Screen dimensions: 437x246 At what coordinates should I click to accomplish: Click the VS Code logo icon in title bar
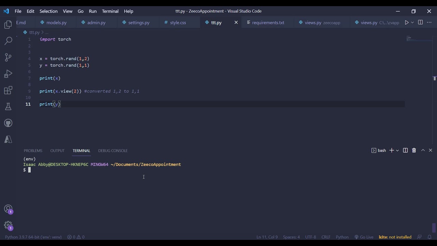coord(6,11)
